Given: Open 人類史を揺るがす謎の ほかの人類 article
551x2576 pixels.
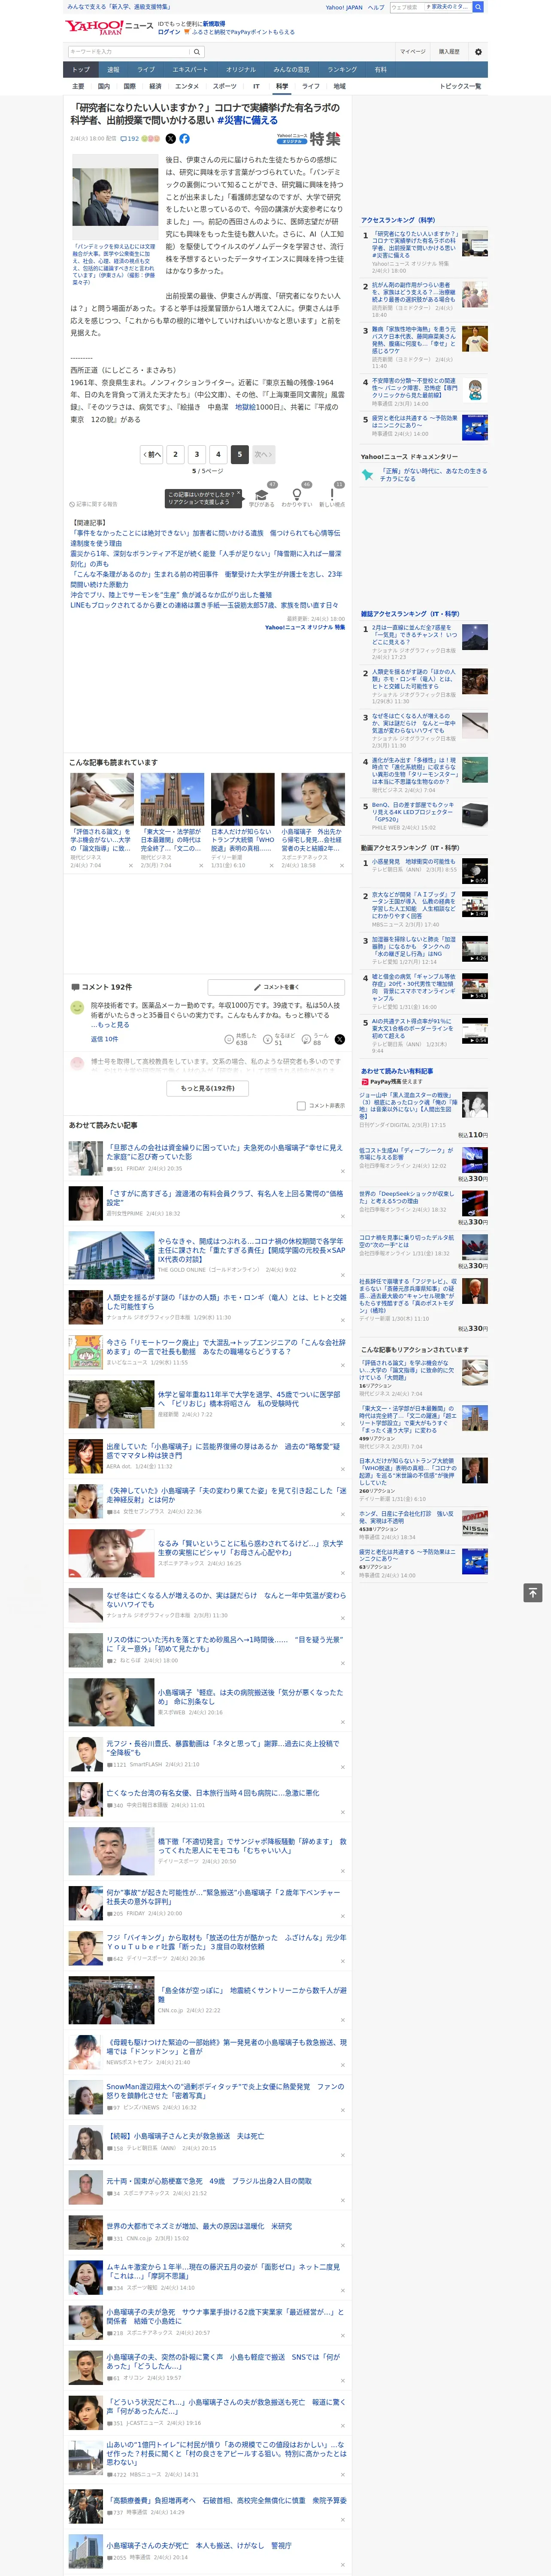Looking at the screenshot, I should coord(226,1302).
